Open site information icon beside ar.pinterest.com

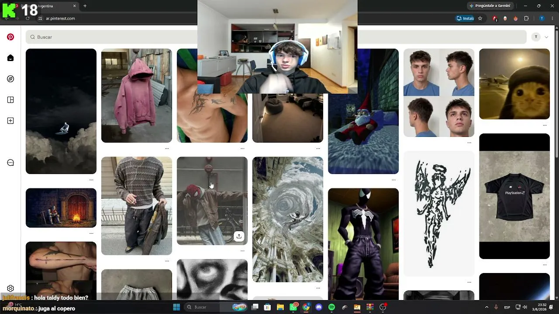pos(40,18)
